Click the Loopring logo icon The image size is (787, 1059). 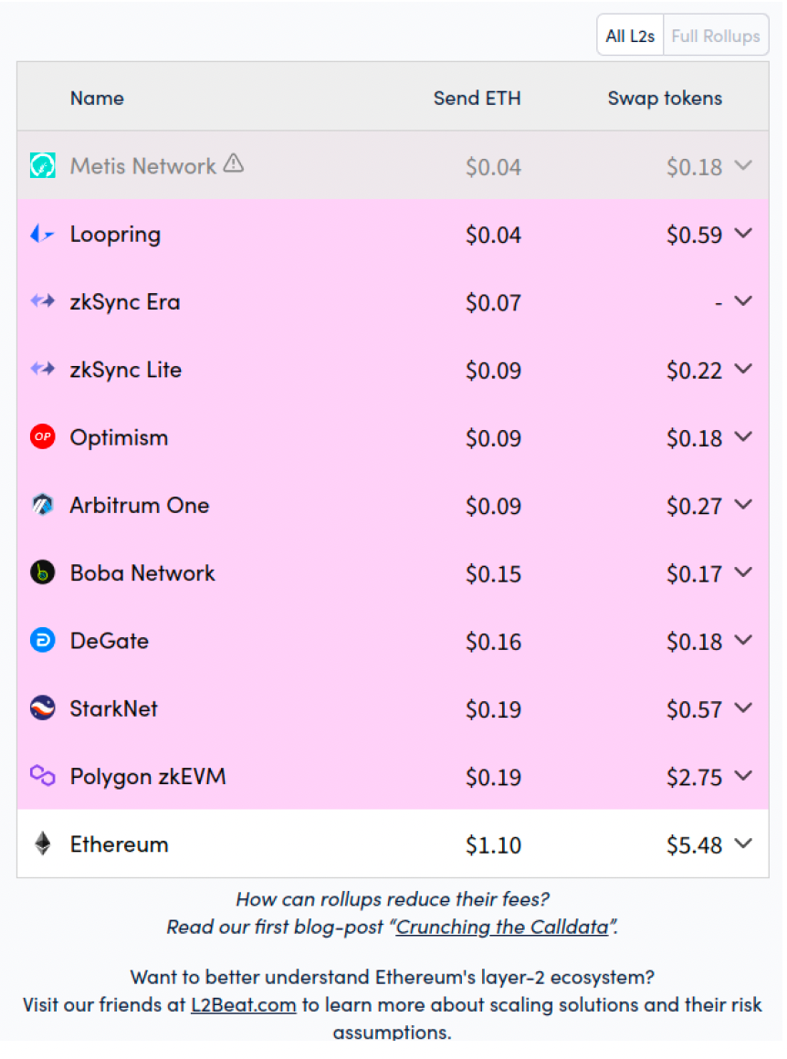[x=43, y=234]
